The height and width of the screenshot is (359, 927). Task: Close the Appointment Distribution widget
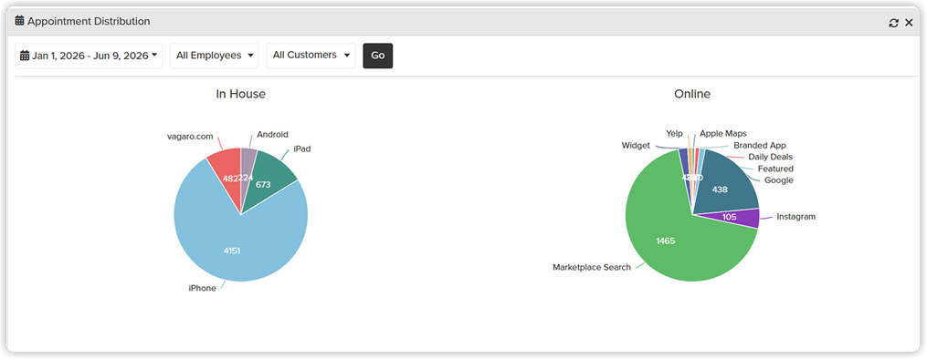(910, 23)
